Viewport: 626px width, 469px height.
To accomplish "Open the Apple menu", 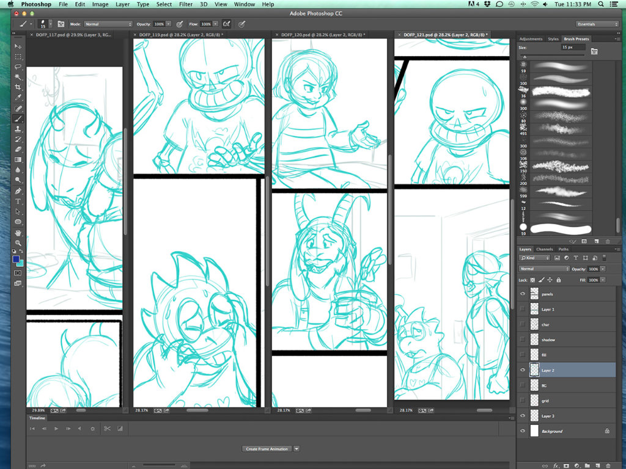I will (11, 4).
